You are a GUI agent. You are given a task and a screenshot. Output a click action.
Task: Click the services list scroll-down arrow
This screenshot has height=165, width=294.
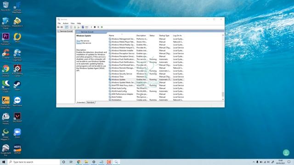coord(223,100)
